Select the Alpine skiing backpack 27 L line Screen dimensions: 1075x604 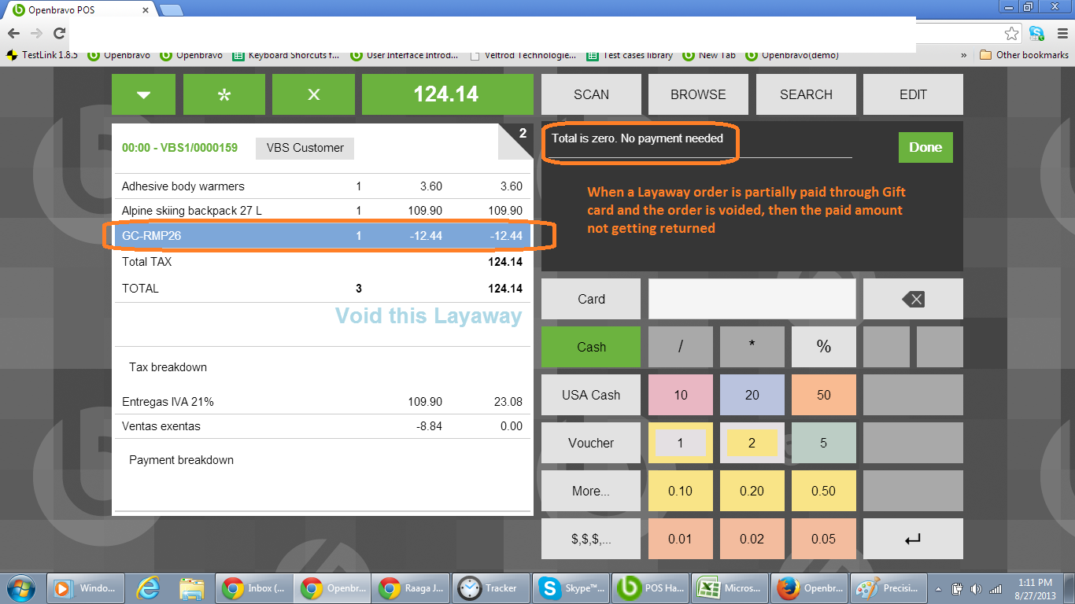point(323,211)
